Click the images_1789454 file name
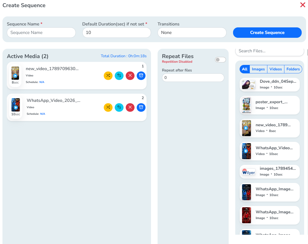The height and width of the screenshot is (244, 308). 278,168
